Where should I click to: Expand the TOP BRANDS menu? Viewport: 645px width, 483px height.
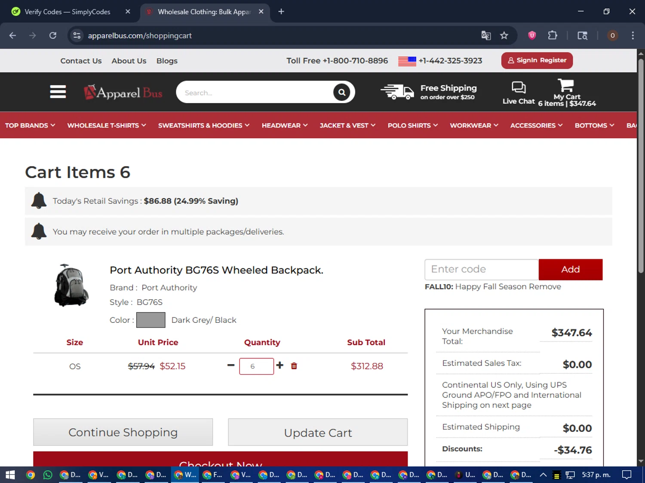[30, 125]
